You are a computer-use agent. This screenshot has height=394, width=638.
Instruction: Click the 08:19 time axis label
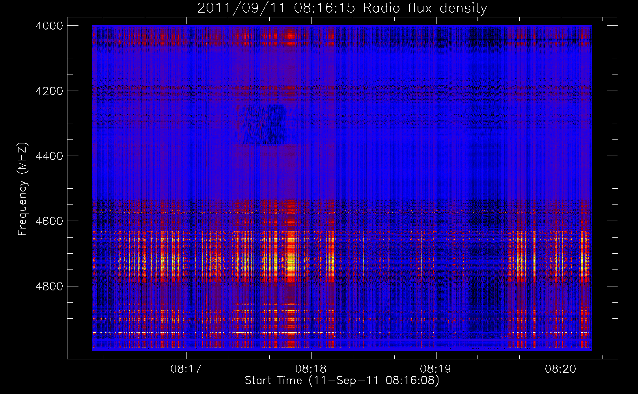coord(436,369)
